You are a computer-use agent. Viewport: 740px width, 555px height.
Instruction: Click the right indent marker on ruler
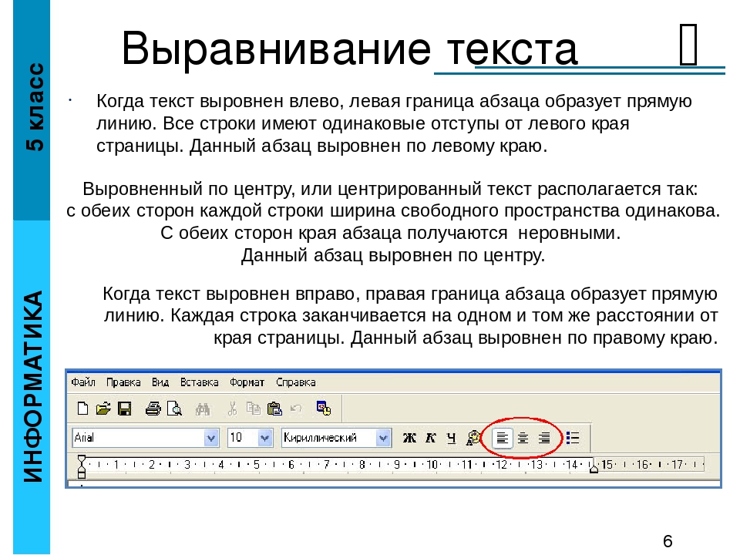[x=594, y=467]
